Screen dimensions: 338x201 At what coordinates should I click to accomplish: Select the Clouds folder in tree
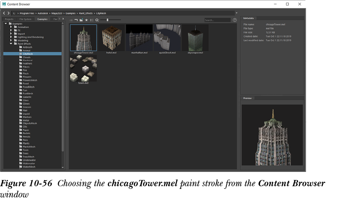pos(26,57)
